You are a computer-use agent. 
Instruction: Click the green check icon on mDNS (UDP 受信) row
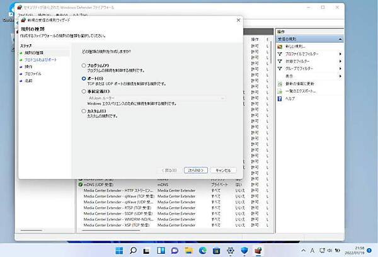(80, 185)
